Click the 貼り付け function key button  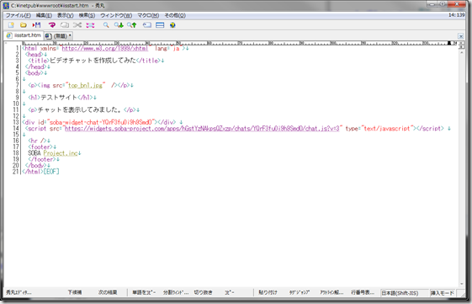coord(268,292)
